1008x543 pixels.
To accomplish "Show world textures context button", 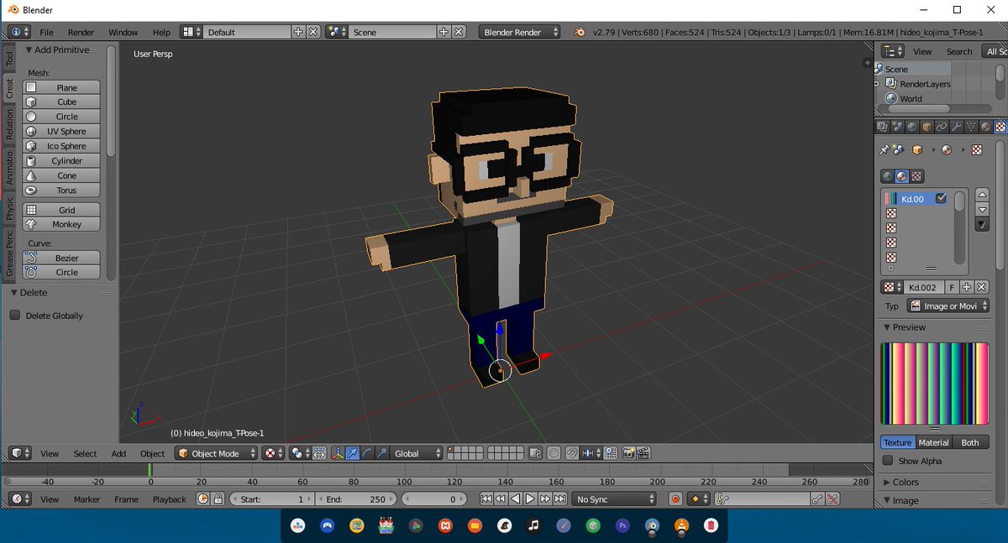I will coord(887,176).
